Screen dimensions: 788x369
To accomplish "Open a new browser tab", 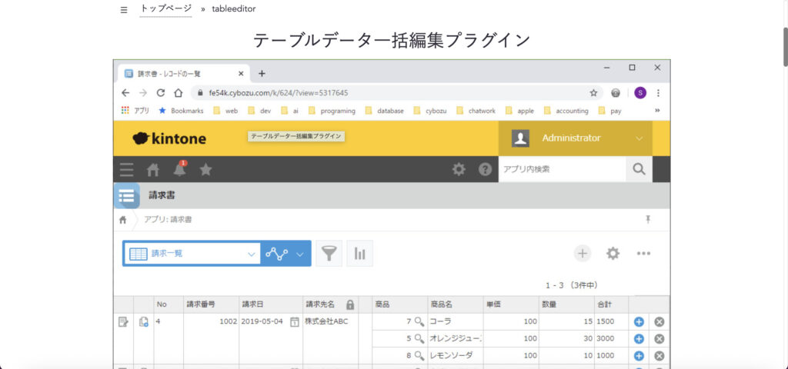I will coord(262,74).
